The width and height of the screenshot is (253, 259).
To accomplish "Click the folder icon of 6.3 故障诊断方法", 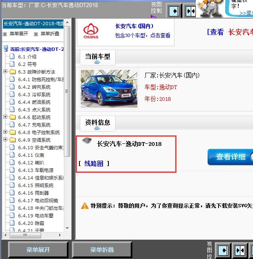I will (13, 71).
